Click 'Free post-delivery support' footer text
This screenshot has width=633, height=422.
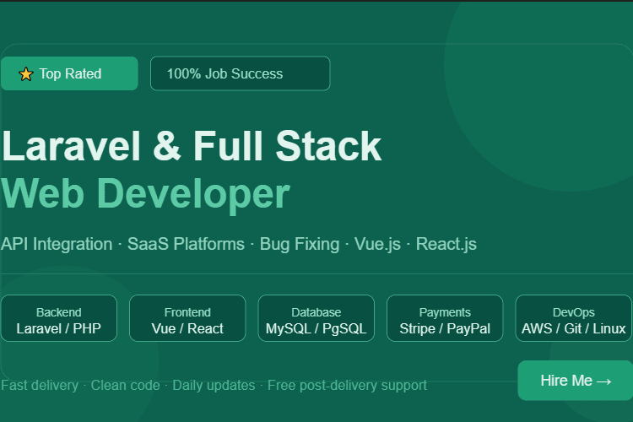click(x=347, y=385)
